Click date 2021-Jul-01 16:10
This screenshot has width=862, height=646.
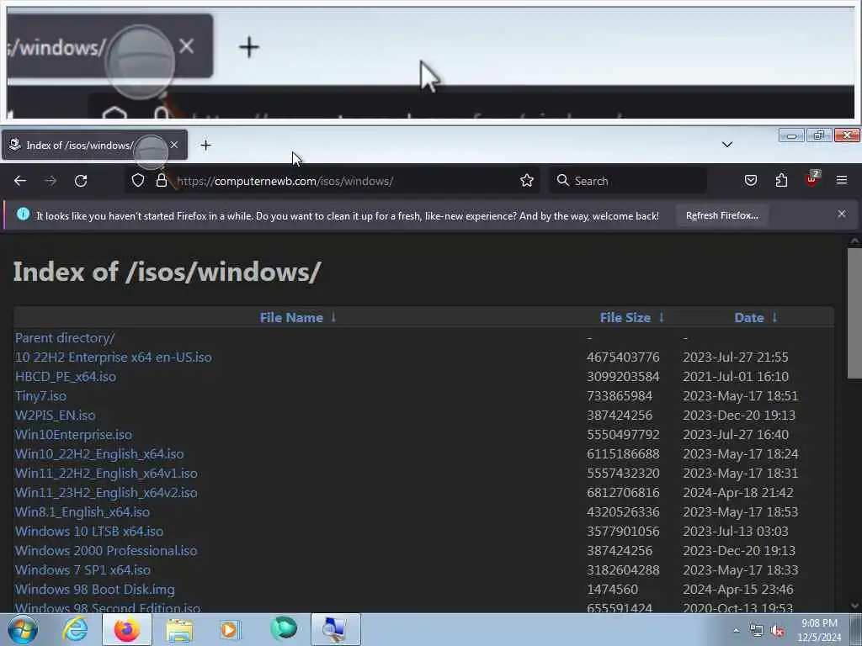point(736,376)
